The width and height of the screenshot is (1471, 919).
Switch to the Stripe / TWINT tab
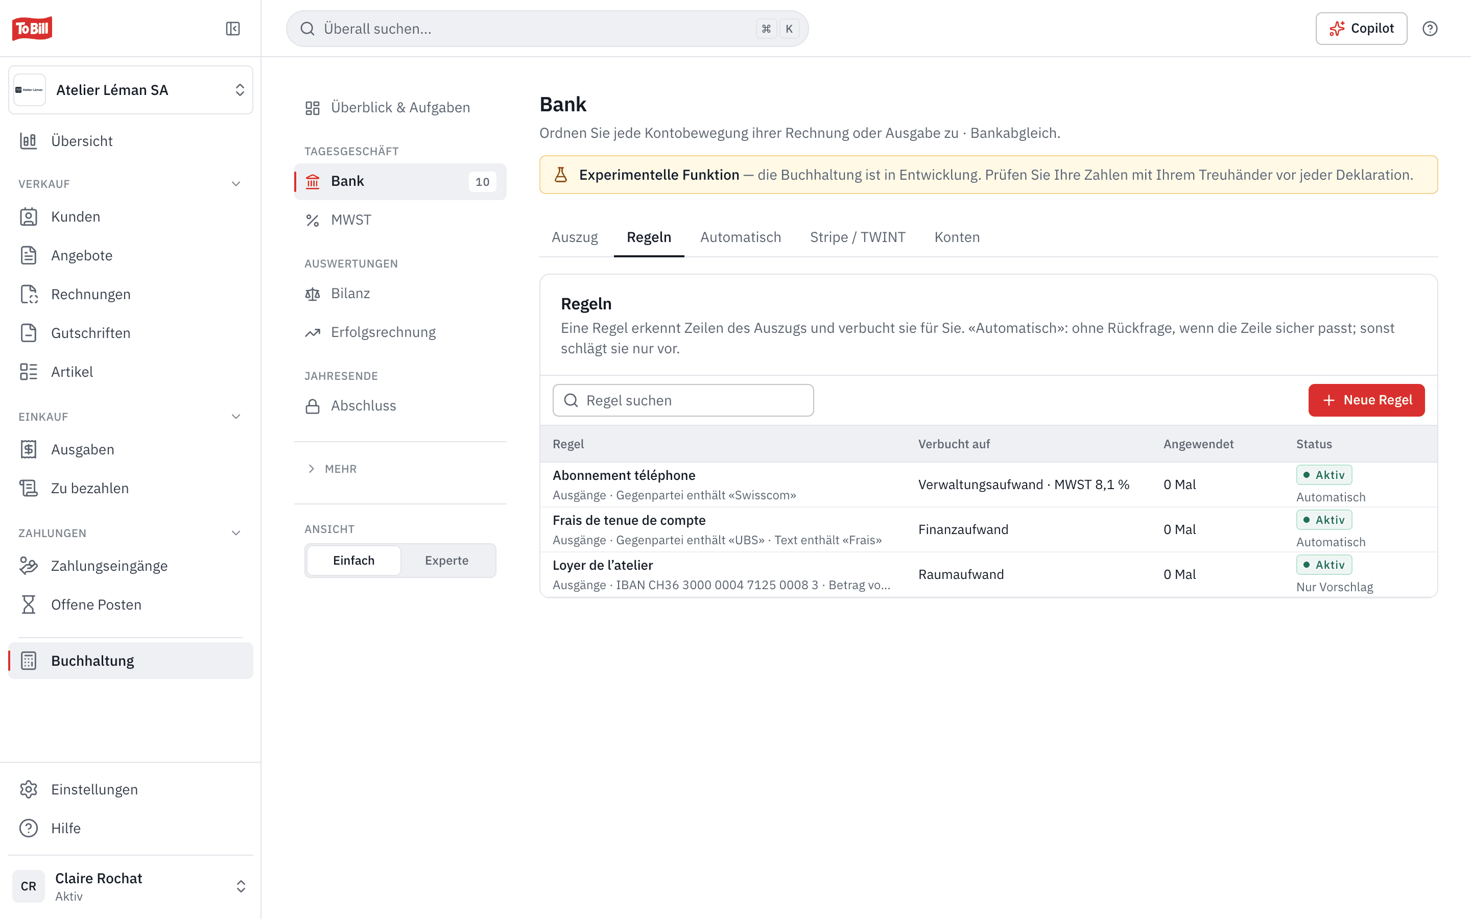click(858, 237)
